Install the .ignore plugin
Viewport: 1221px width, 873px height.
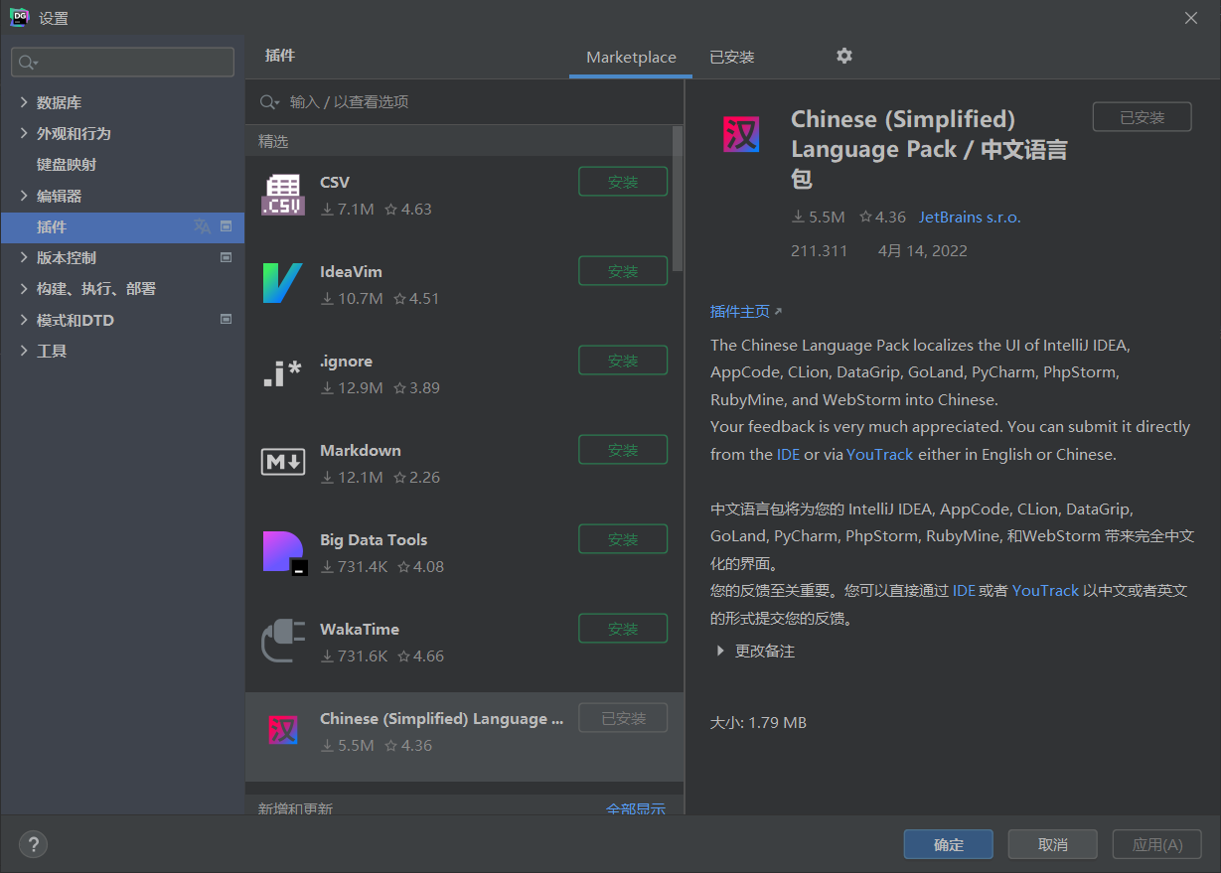point(623,361)
